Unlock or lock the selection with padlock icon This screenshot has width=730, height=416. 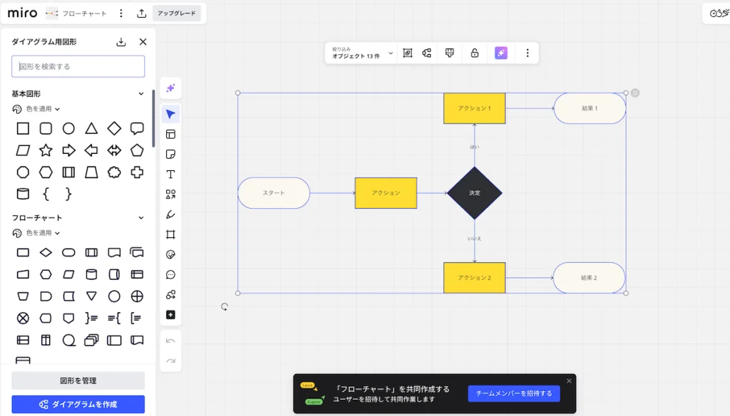pos(474,53)
